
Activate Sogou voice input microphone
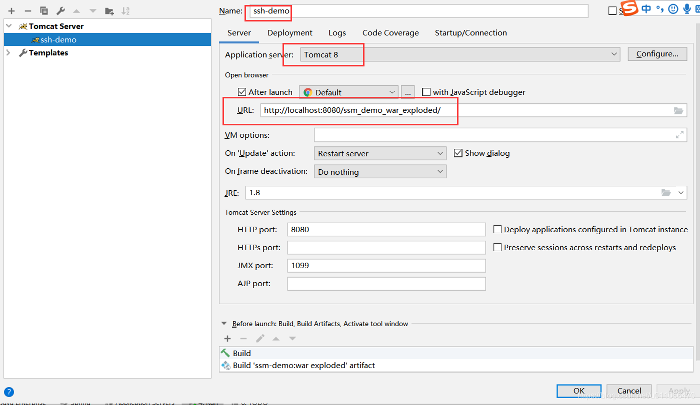(686, 8)
